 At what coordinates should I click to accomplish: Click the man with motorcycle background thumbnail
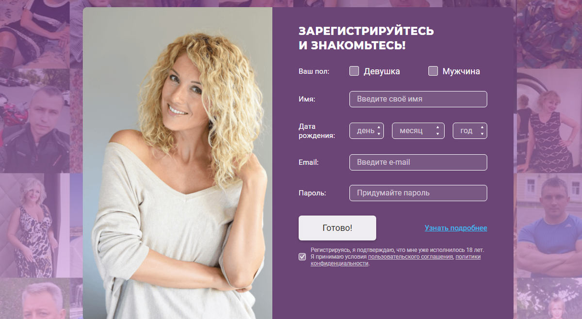35,120
